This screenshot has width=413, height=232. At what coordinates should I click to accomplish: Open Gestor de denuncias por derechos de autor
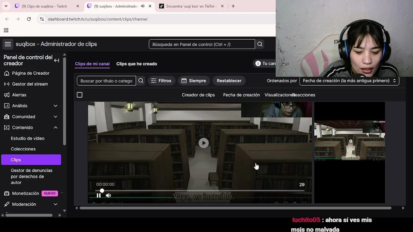(32, 176)
